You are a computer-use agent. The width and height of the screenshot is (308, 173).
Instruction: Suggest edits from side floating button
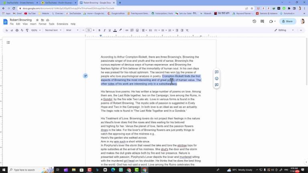pos(217,85)
